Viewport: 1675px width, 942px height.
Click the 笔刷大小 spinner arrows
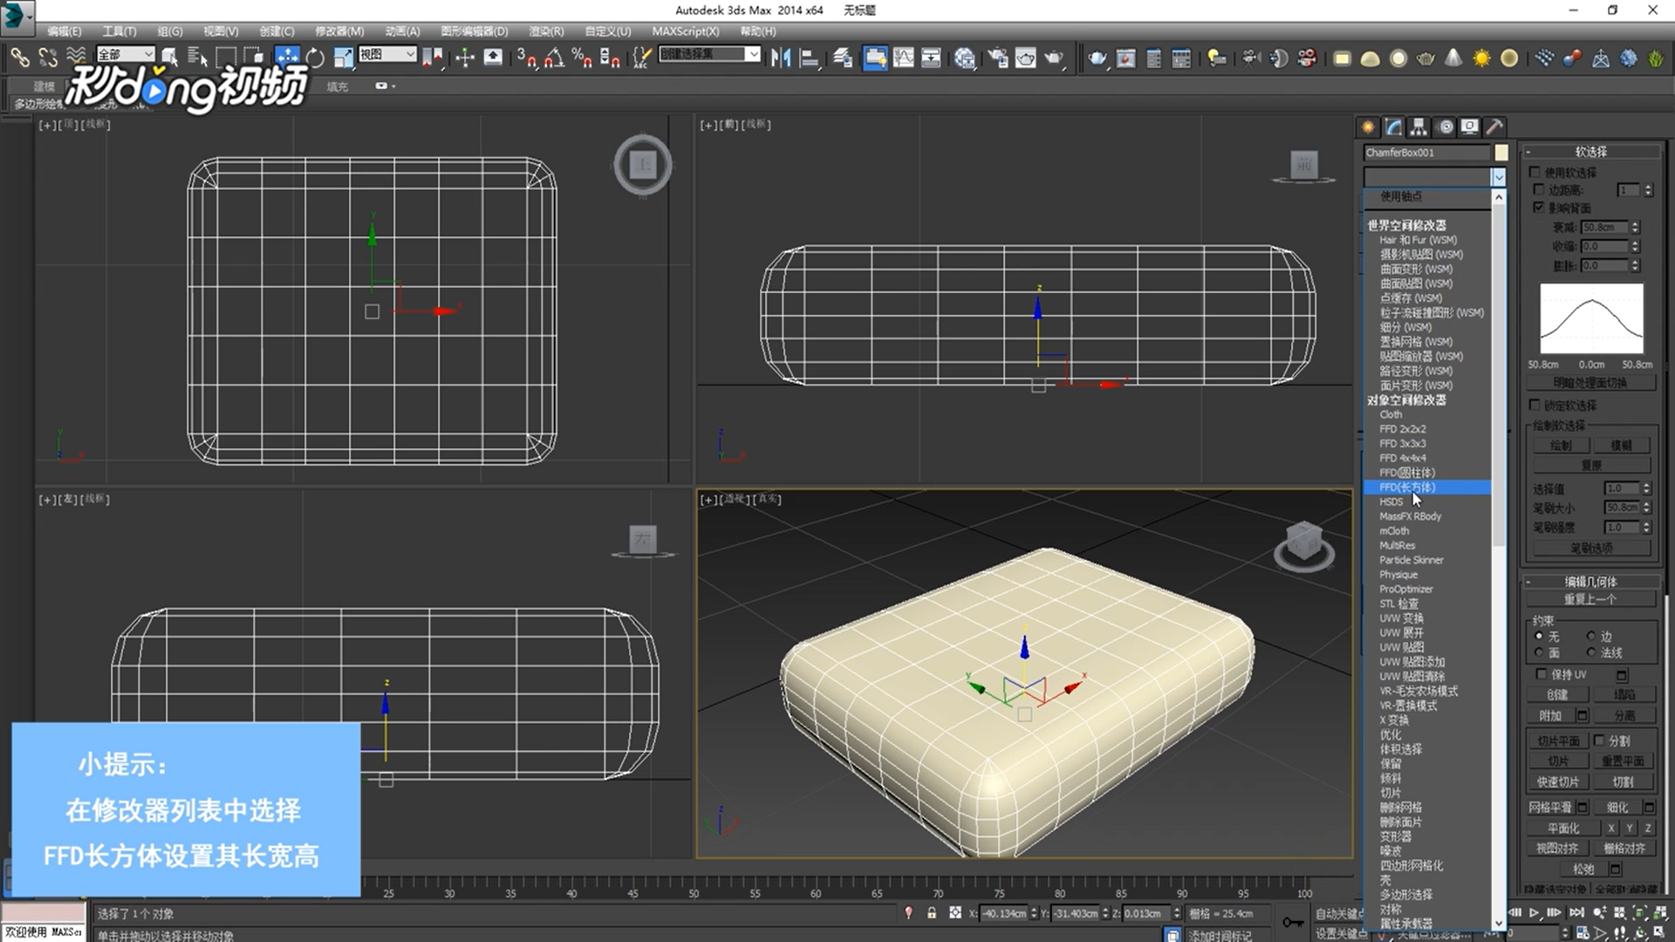coord(1646,508)
